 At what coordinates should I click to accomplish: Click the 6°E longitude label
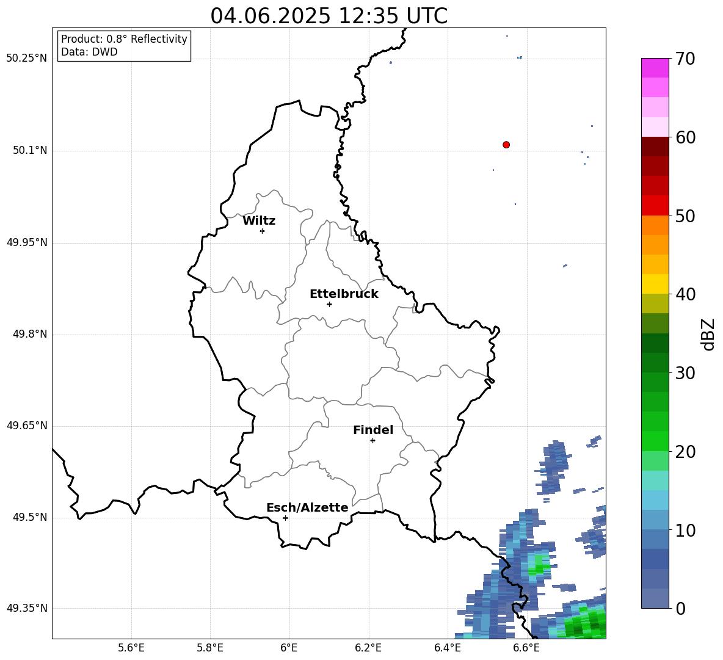(289, 648)
